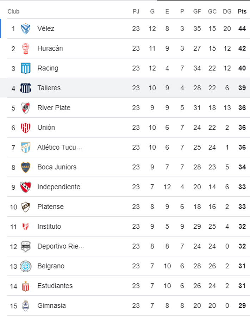Click the DG column header
Image resolution: width=250 pixels, height=319 pixels.
[x=227, y=12]
